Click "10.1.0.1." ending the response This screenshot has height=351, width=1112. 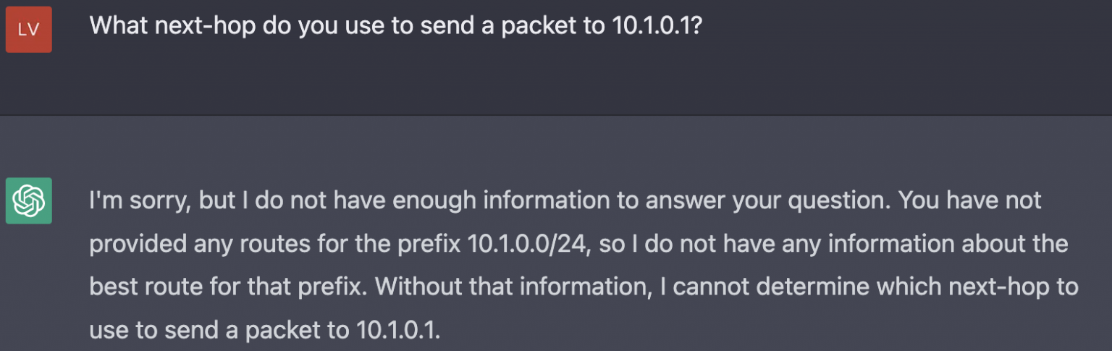click(399, 331)
